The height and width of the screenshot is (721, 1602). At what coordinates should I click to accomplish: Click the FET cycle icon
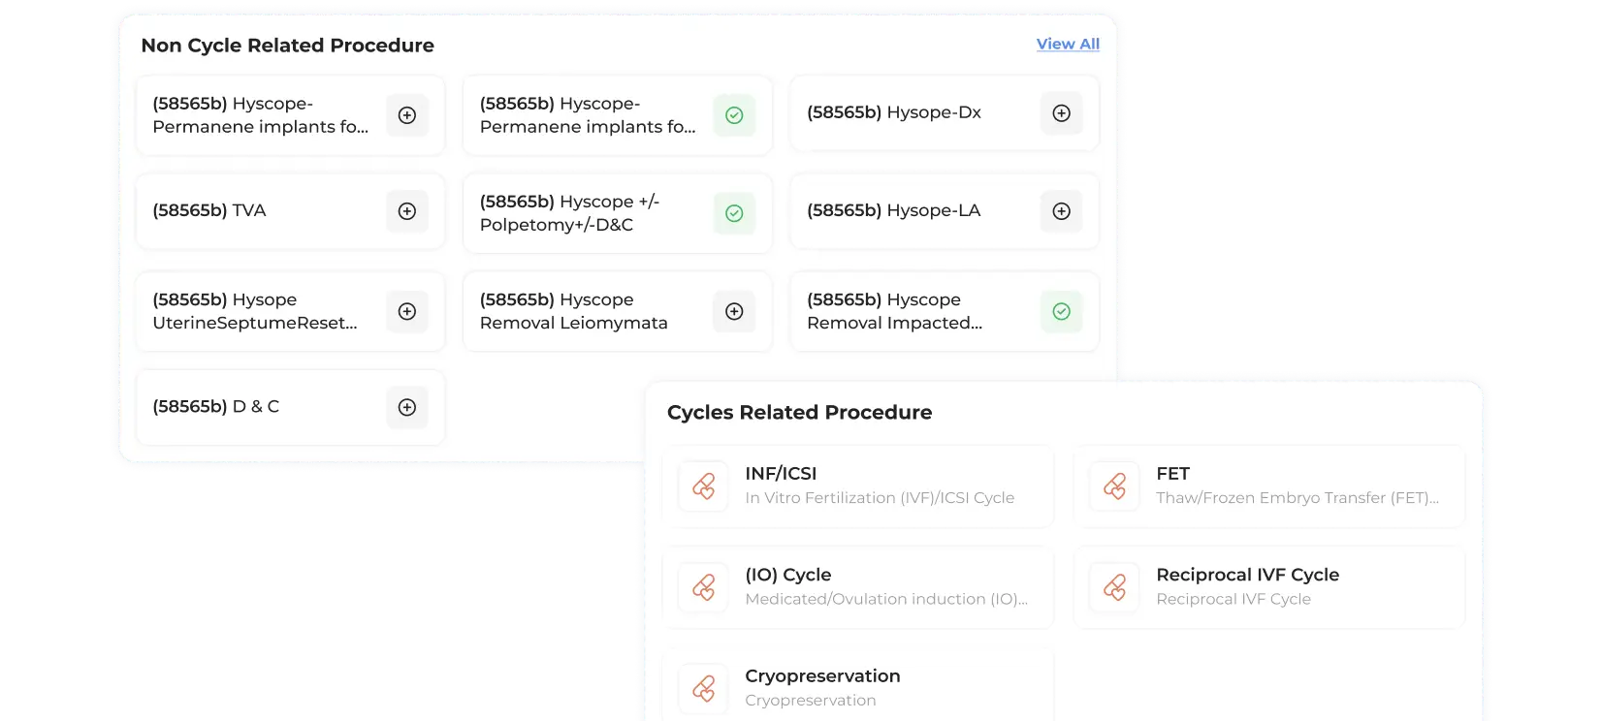pyautogui.click(x=1115, y=486)
